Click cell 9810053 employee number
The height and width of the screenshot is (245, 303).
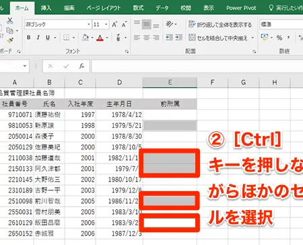tap(17, 126)
